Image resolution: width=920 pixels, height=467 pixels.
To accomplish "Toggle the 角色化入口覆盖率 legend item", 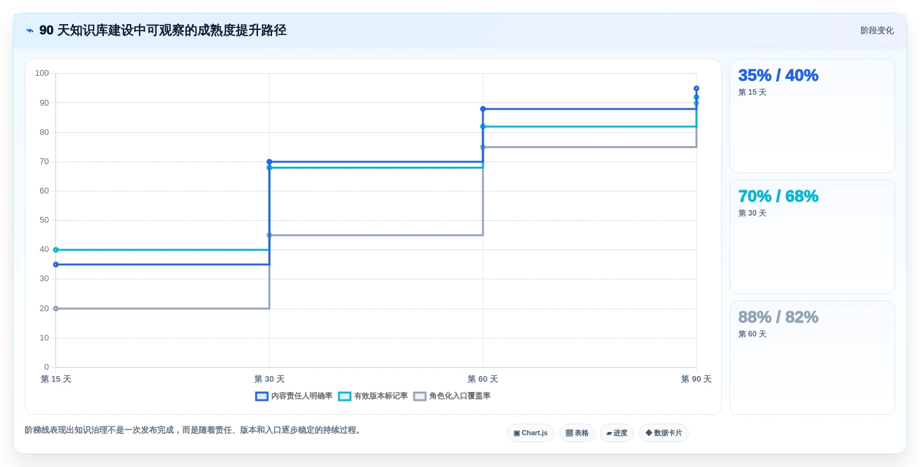I will tap(452, 396).
